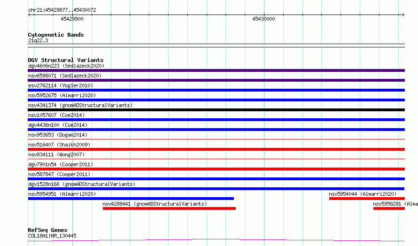Click the nsv953653 (Dogan2014) label

(58, 135)
